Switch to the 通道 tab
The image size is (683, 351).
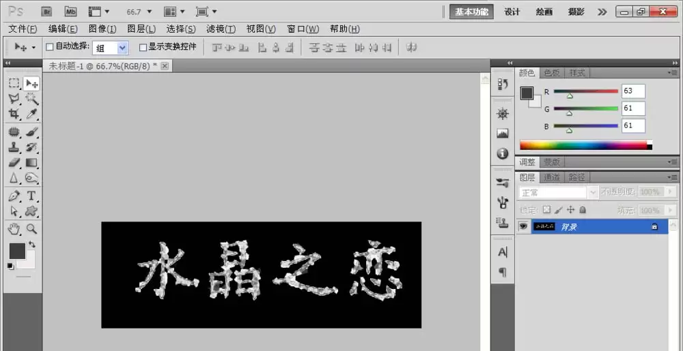(x=552, y=177)
